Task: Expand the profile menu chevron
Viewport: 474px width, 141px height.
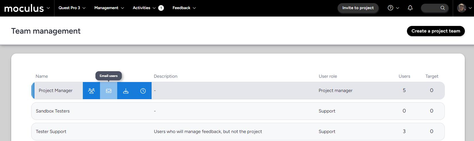Action: click(470, 8)
